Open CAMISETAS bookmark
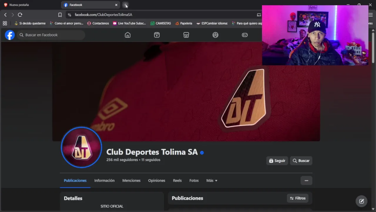Screen dimensions: 376x212 161,23
